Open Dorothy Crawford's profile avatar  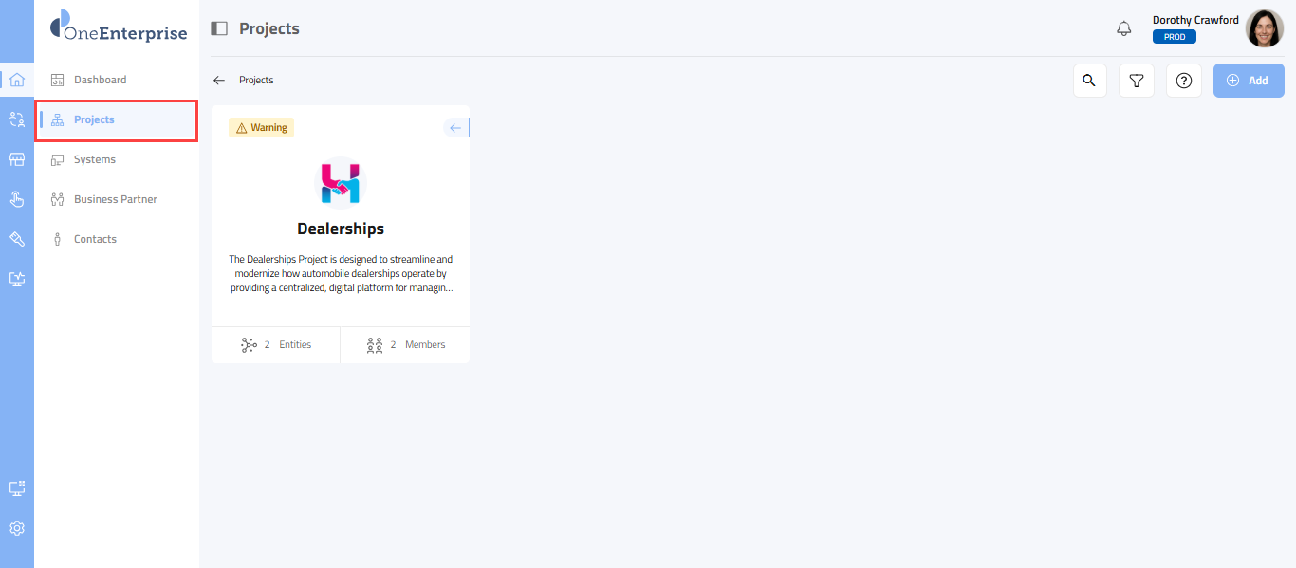pos(1264,28)
